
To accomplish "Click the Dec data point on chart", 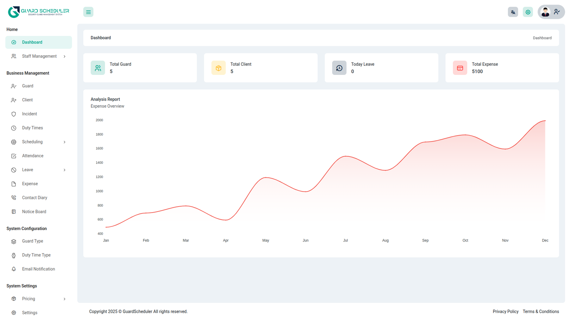I will coord(545,121).
